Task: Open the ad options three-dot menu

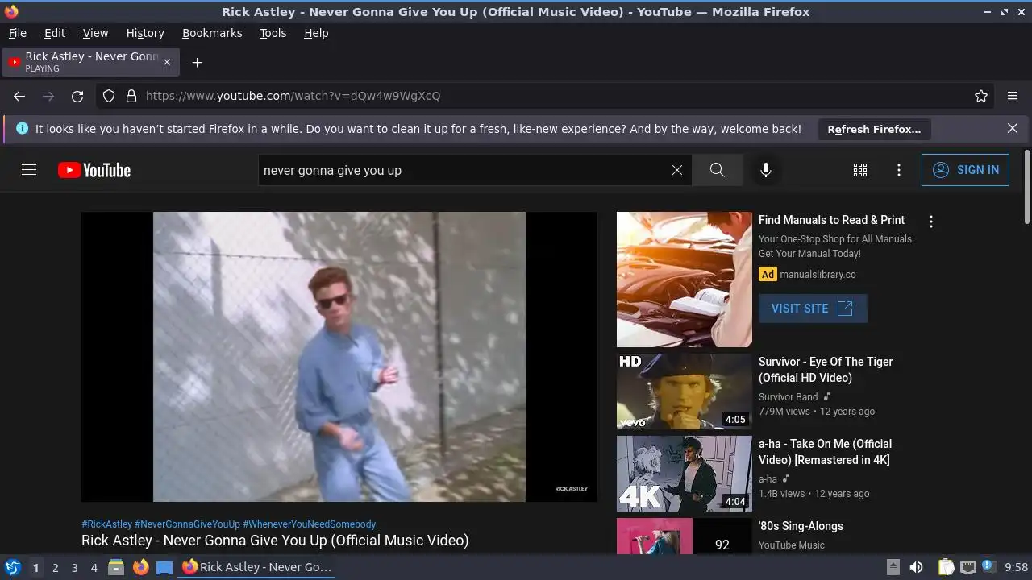Action: pyautogui.click(x=931, y=222)
